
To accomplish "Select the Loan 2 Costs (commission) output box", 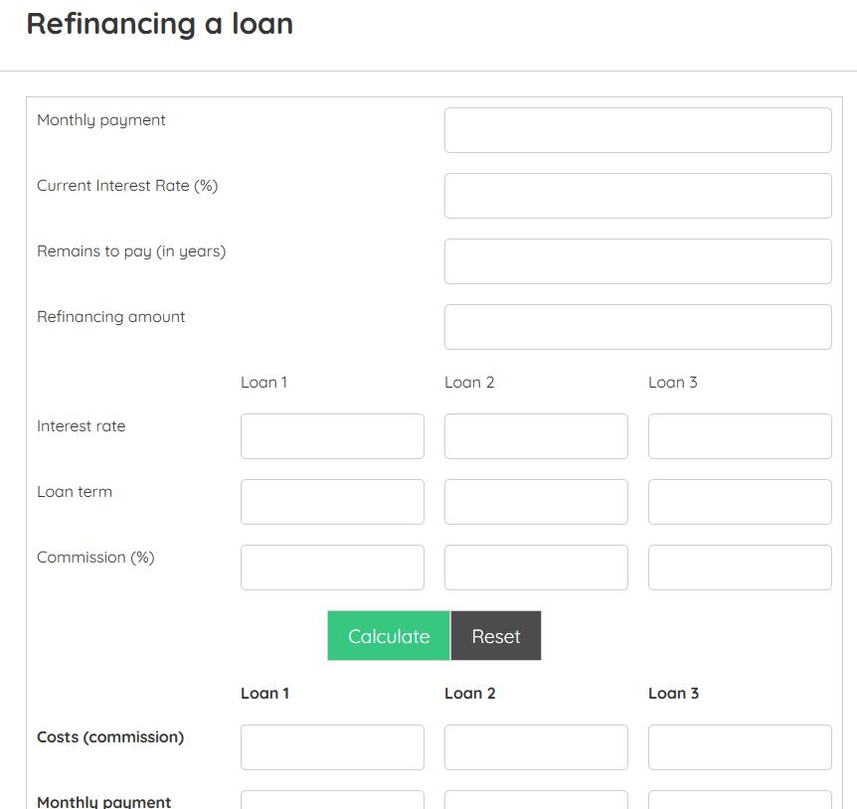I will coord(536,747).
